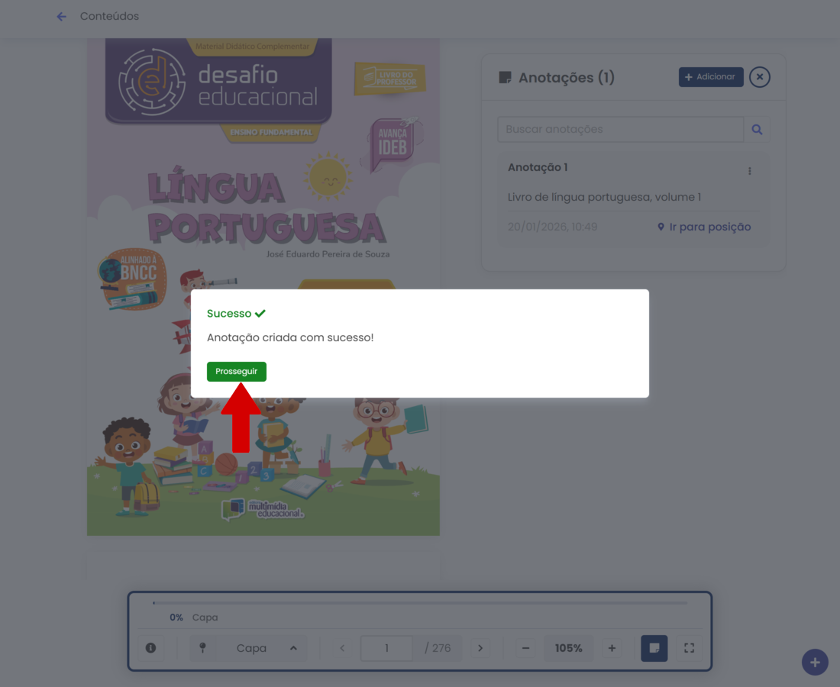Go to the next page with the right arrow
Screen dimensions: 840x687
coord(480,647)
